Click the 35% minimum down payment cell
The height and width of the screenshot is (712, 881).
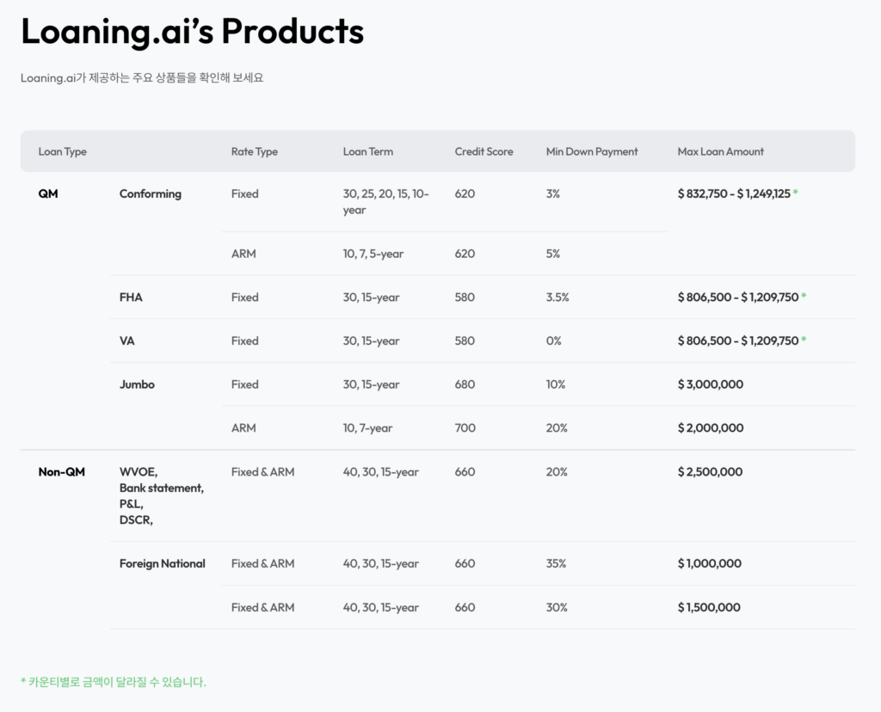click(x=556, y=564)
